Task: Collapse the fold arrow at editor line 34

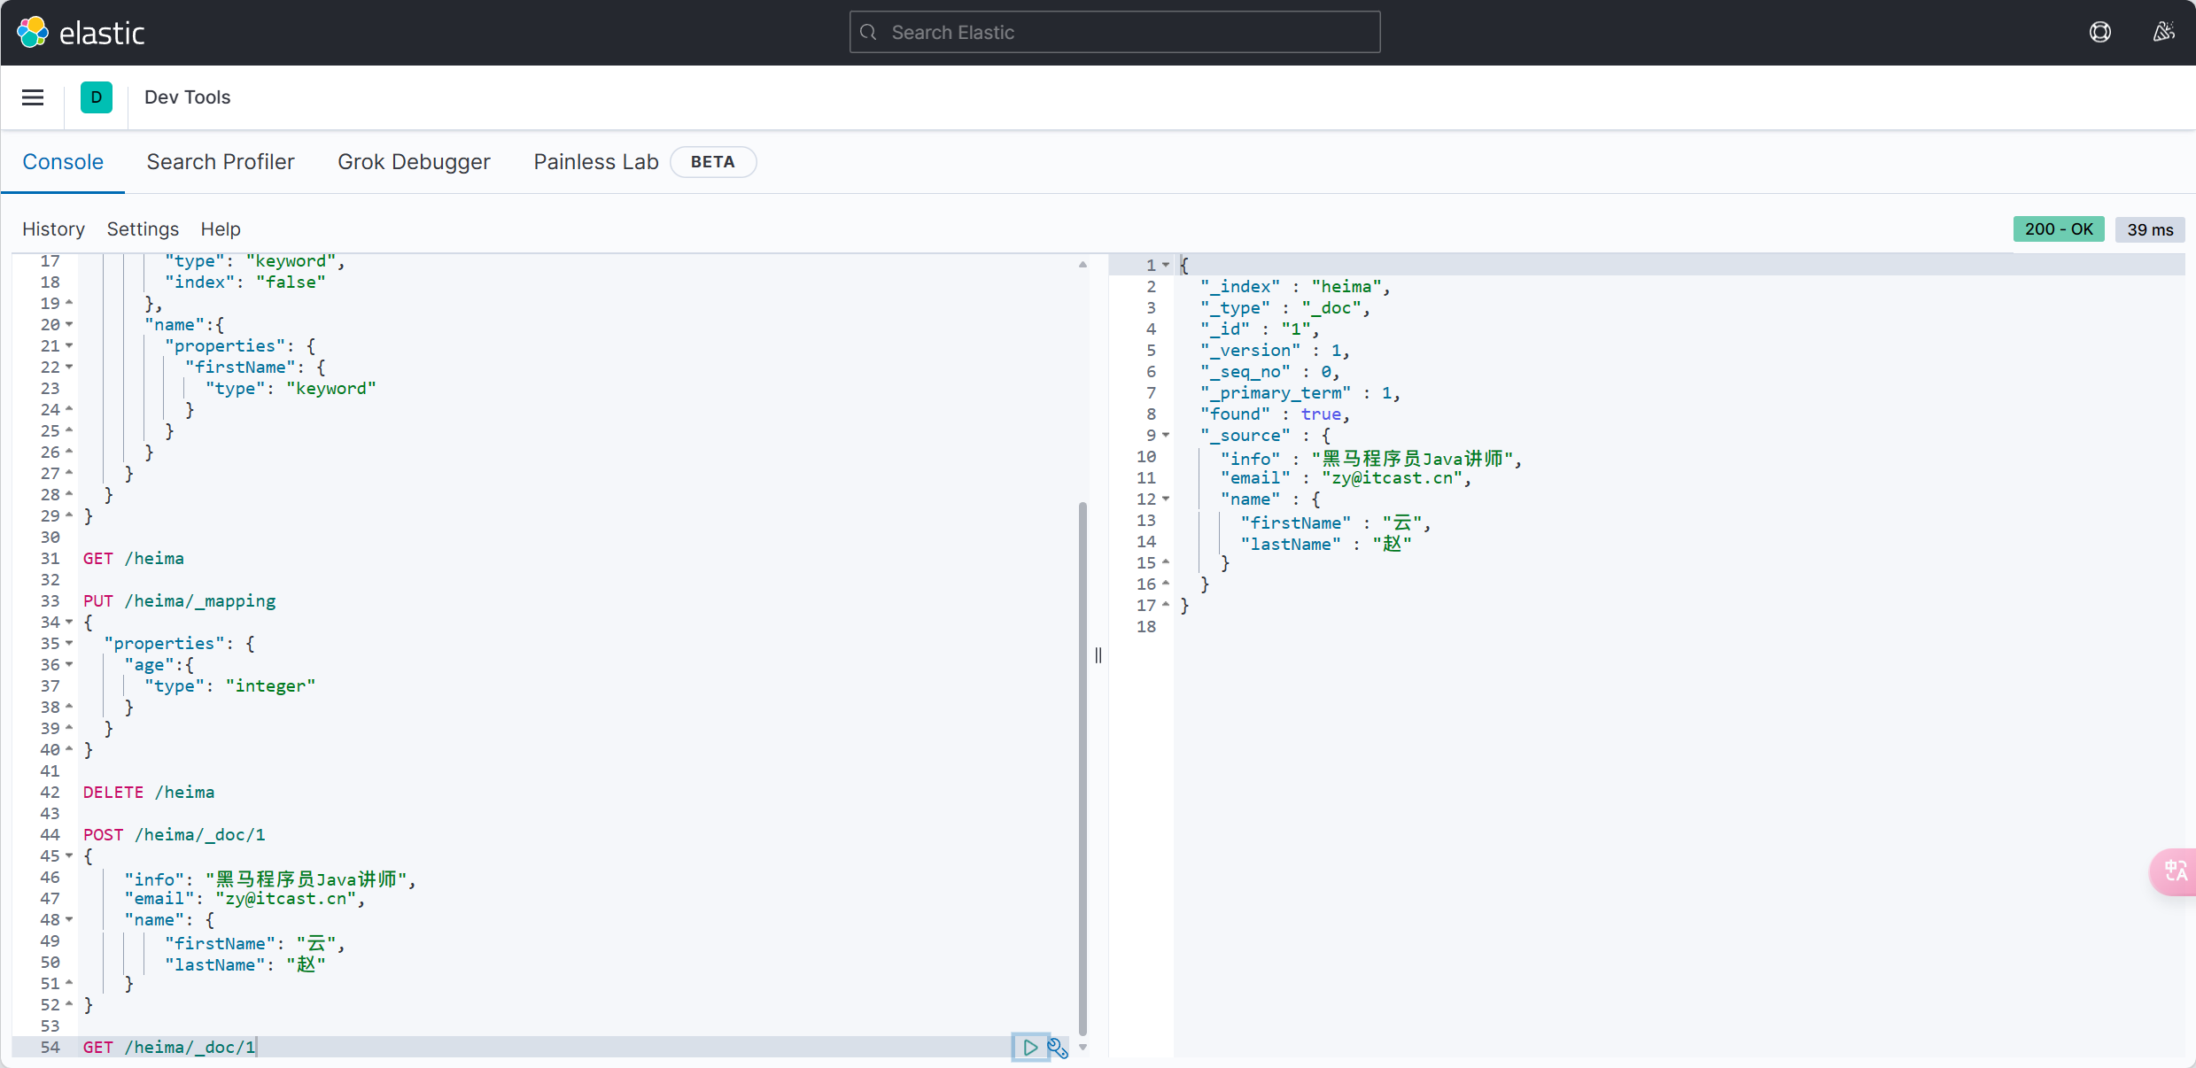Action: tap(69, 622)
